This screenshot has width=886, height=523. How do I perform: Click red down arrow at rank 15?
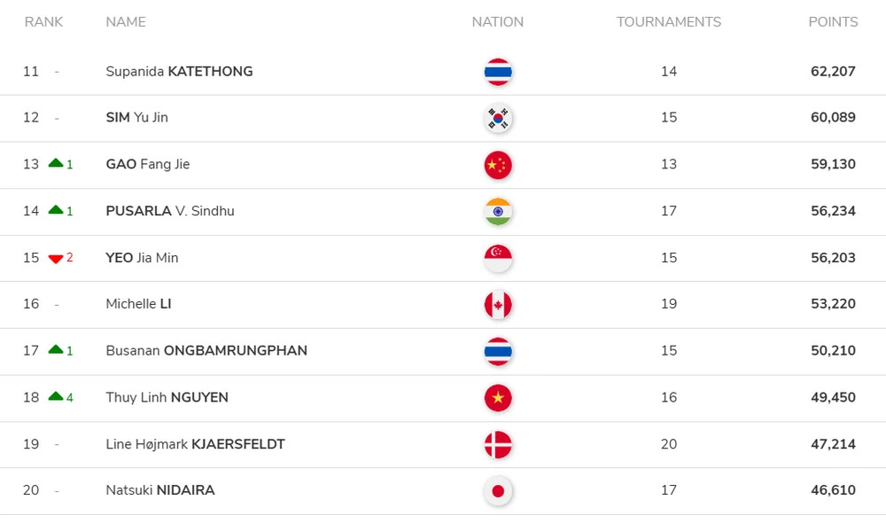click(x=56, y=259)
